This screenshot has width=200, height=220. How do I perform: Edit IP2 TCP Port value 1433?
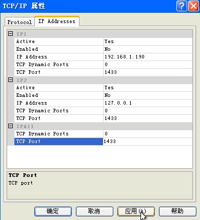click(148, 118)
